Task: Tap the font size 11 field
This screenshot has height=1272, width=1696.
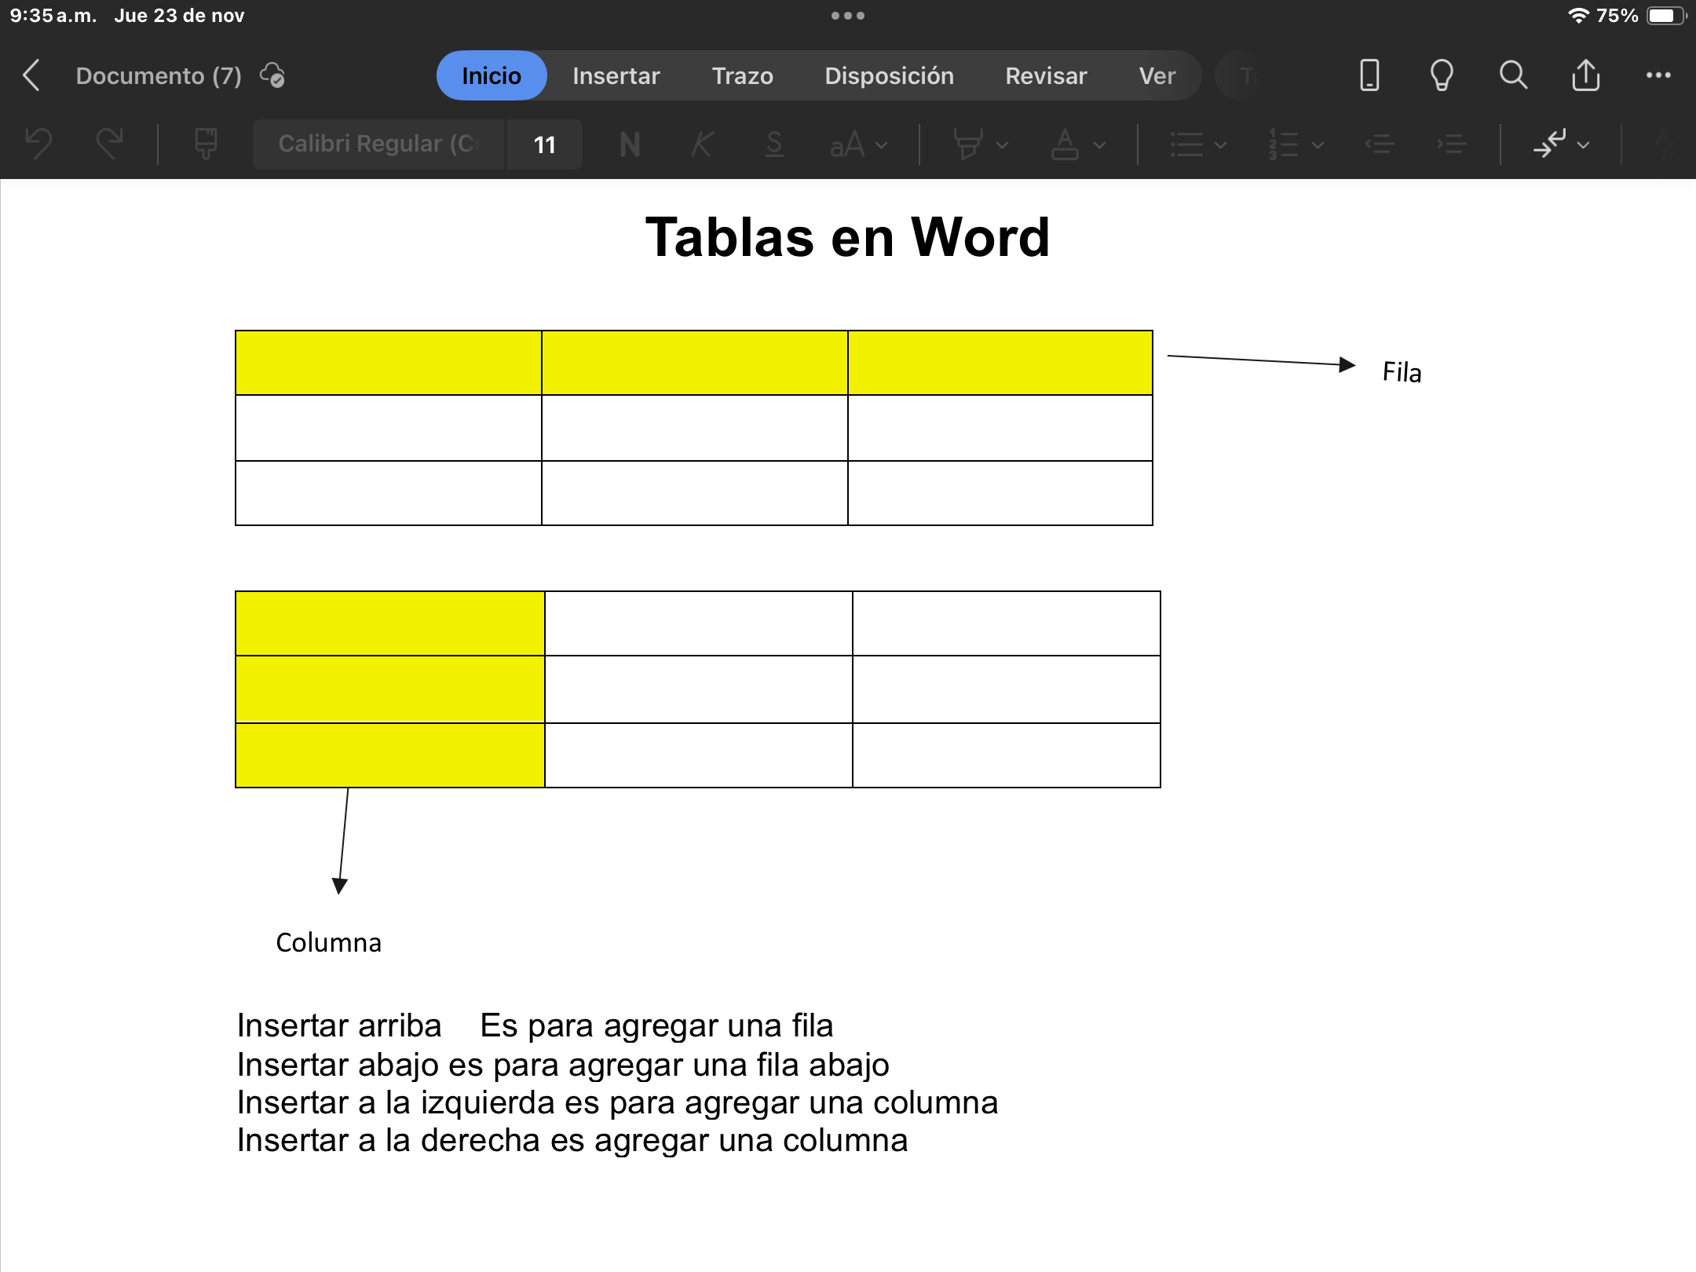Action: coord(544,144)
